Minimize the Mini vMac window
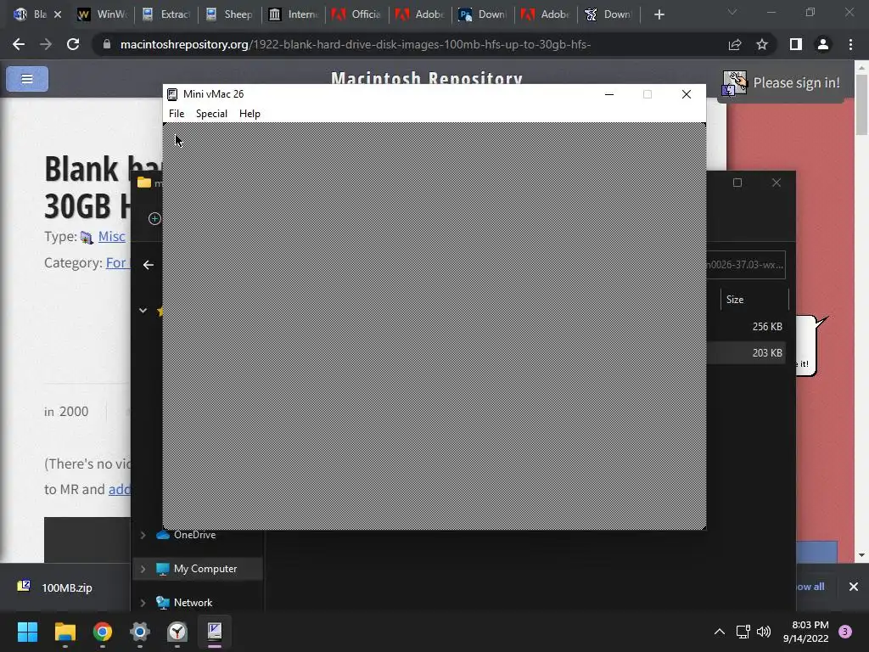 click(609, 94)
